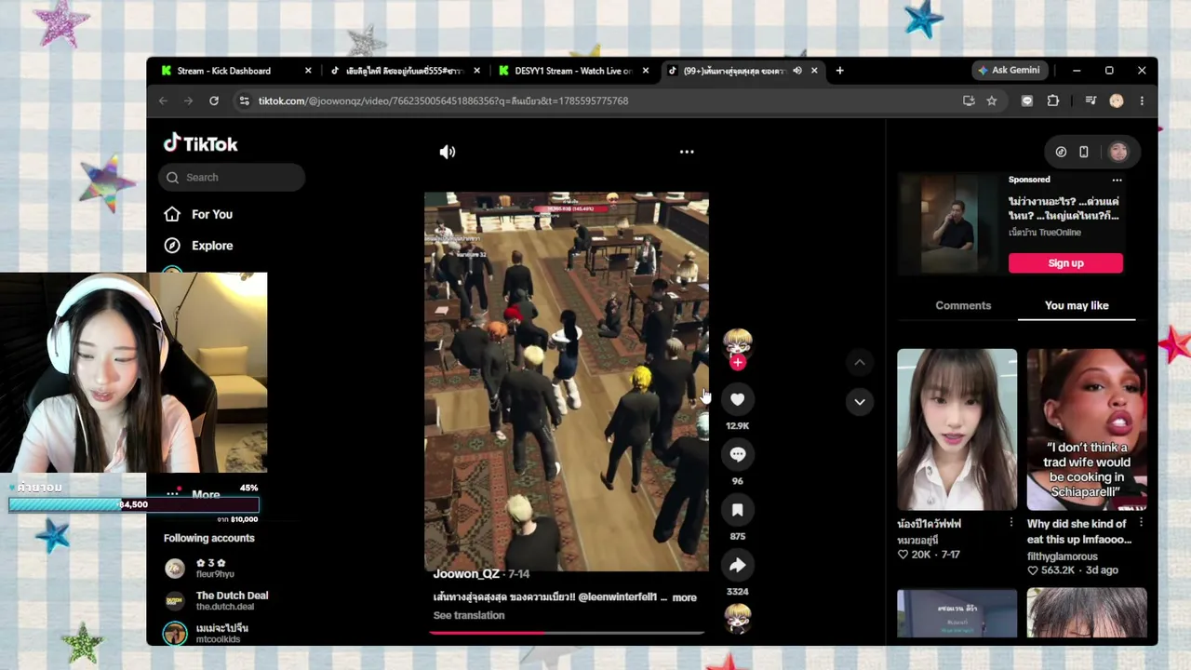This screenshot has width=1191, height=670.
Task: Open the @leenwinterfell1 mention in the caption
Action: click(x=618, y=597)
